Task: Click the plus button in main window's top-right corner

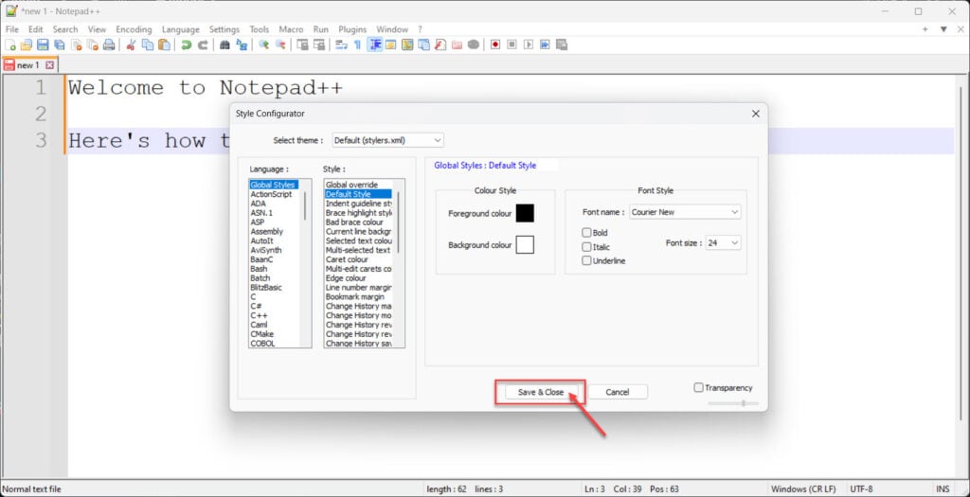Action: pos(925,29)
